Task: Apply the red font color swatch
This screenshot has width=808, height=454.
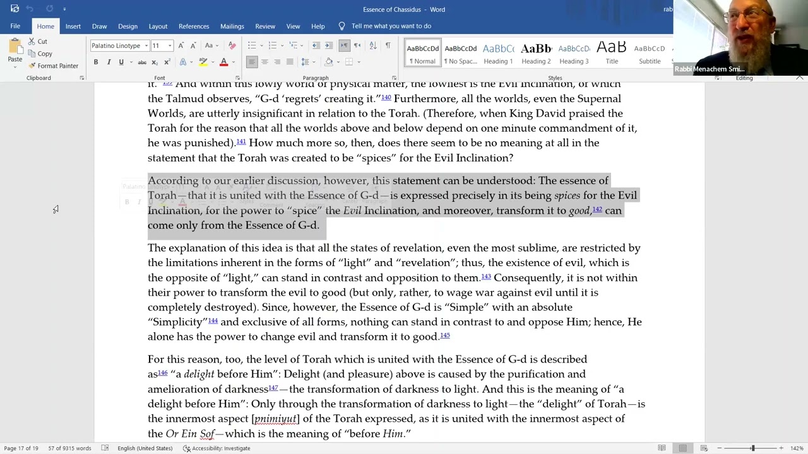Action: pyautogui.click(x=223, y=62)
